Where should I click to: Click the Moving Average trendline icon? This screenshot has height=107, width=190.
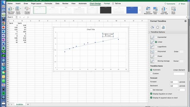(152, 61)
